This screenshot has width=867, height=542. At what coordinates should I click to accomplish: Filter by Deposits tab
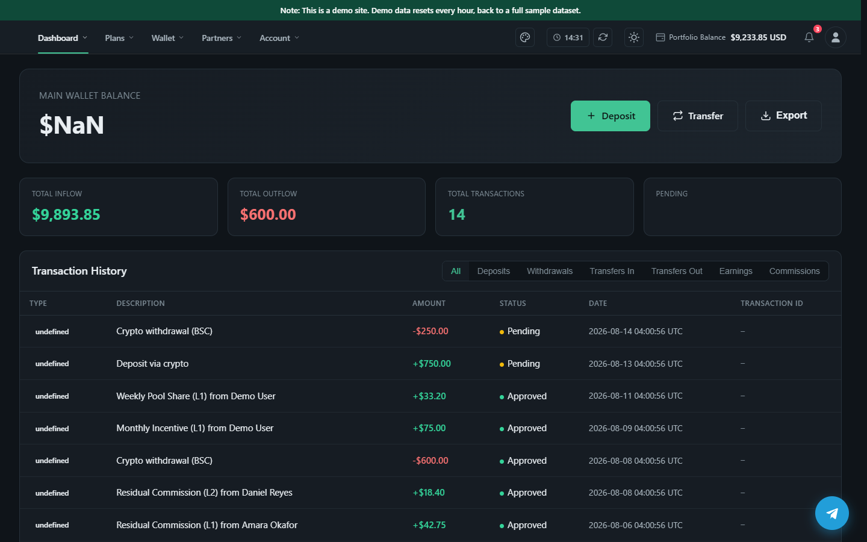click(x=494, y=271)
